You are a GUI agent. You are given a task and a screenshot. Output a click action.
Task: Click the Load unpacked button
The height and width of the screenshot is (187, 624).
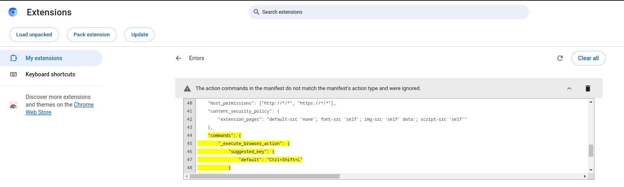point(34,35)
